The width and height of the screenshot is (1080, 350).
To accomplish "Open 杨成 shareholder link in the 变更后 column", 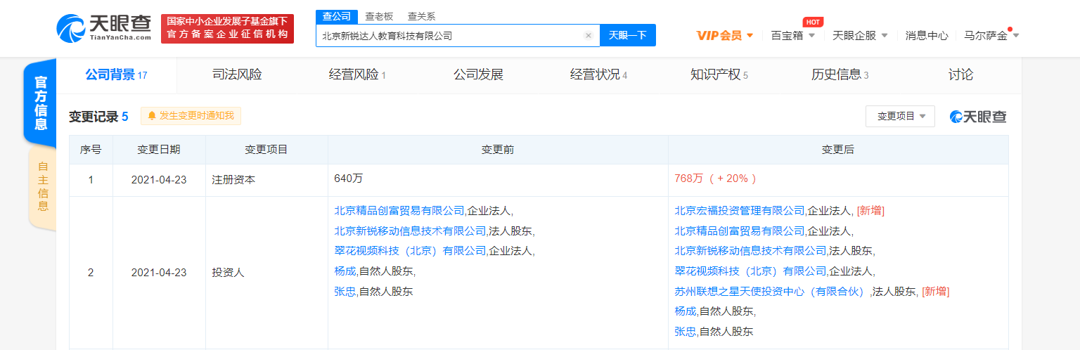I will point(686,311).
